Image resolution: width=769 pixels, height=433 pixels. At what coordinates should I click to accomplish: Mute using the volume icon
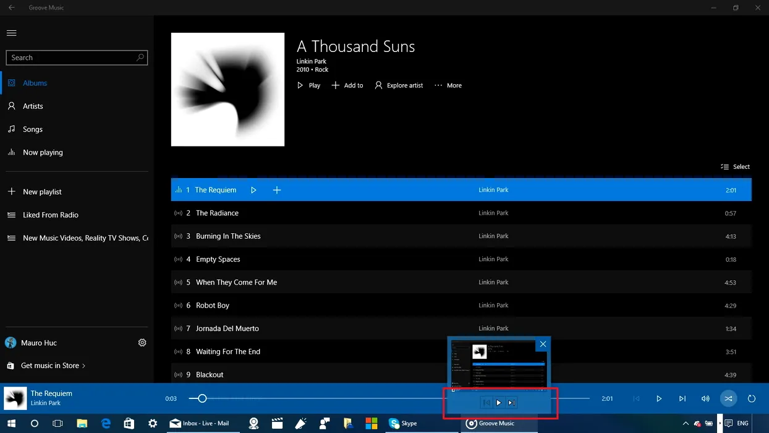point(705,399)
